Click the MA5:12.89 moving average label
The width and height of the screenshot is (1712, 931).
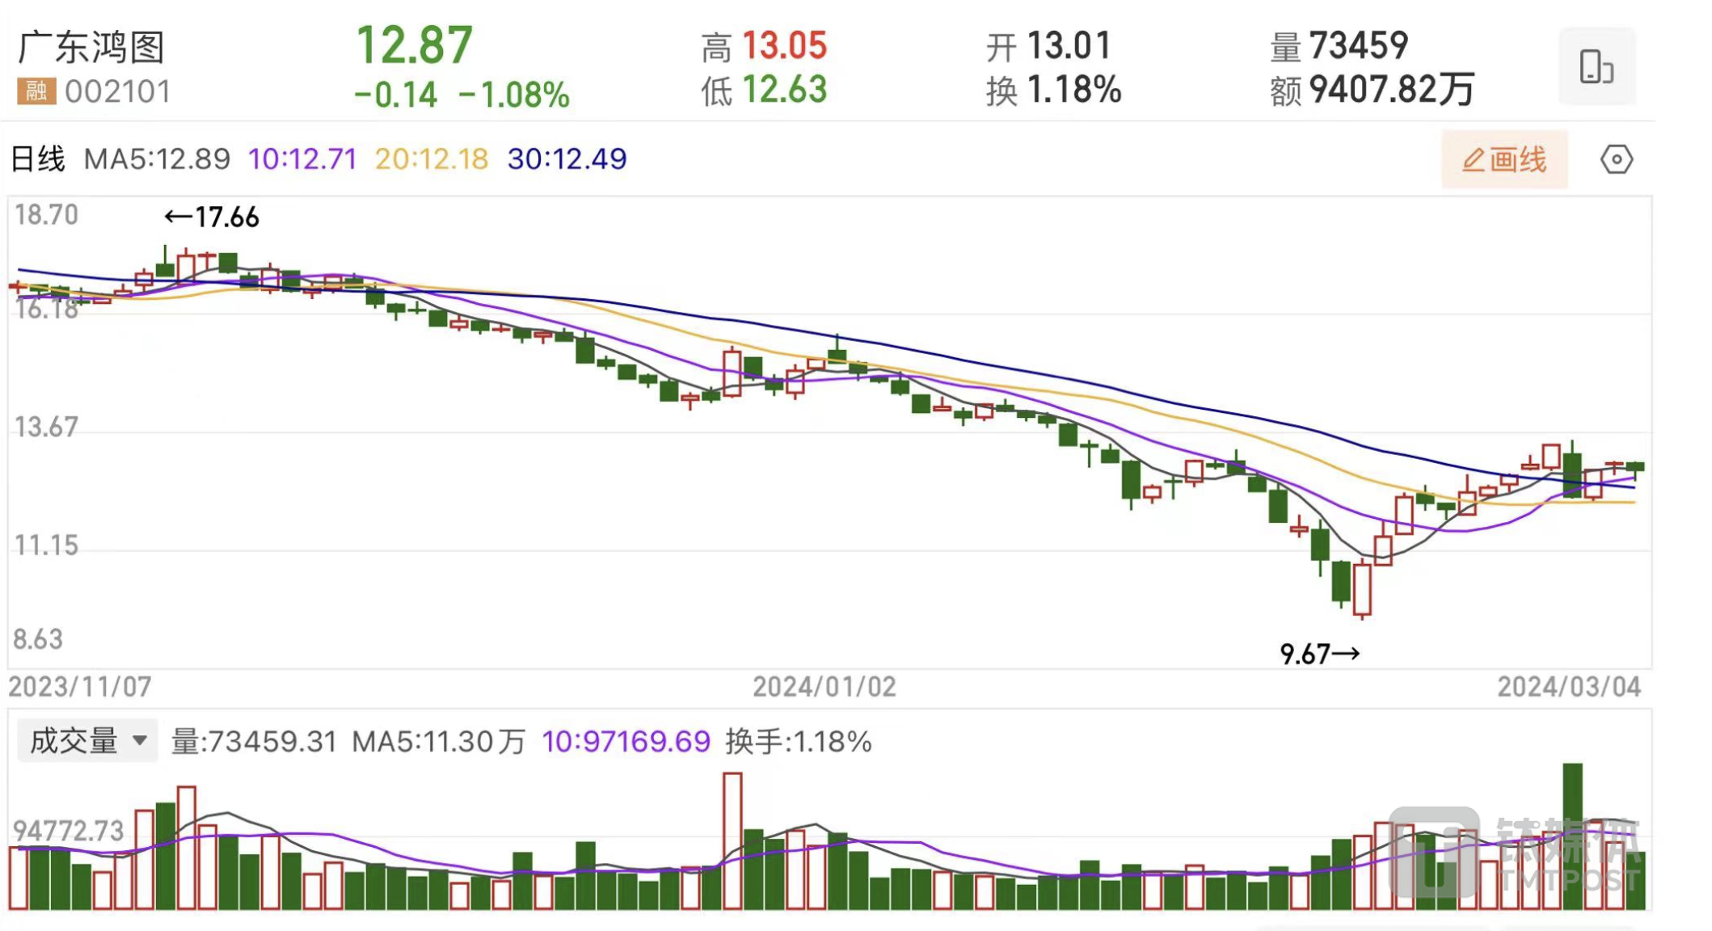157,158
